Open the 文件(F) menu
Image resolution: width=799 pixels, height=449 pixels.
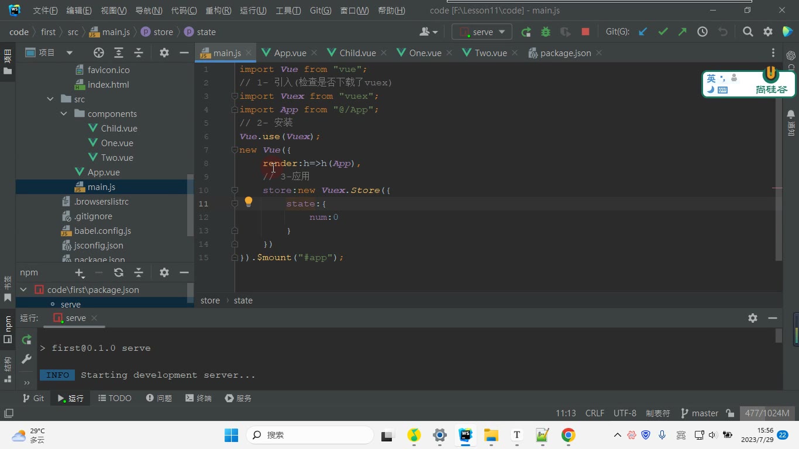(x=45, y=11)
